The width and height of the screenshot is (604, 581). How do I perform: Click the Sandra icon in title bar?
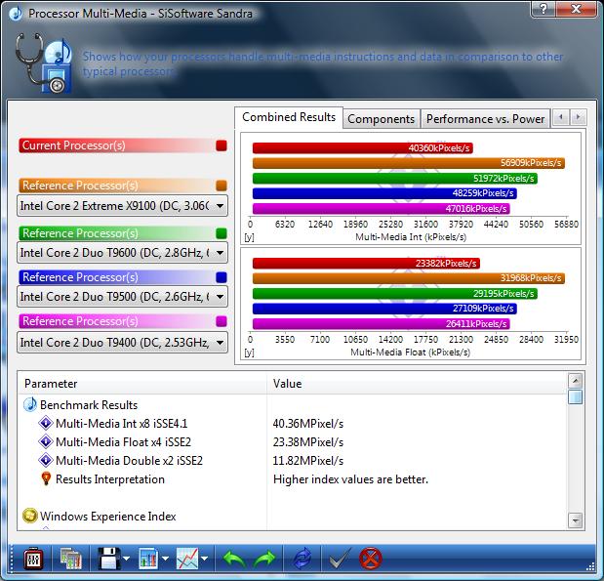[16, 14]
